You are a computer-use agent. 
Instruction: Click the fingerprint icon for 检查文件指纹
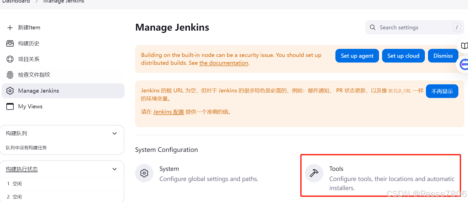pyautogui.click(x=10, y=75)
